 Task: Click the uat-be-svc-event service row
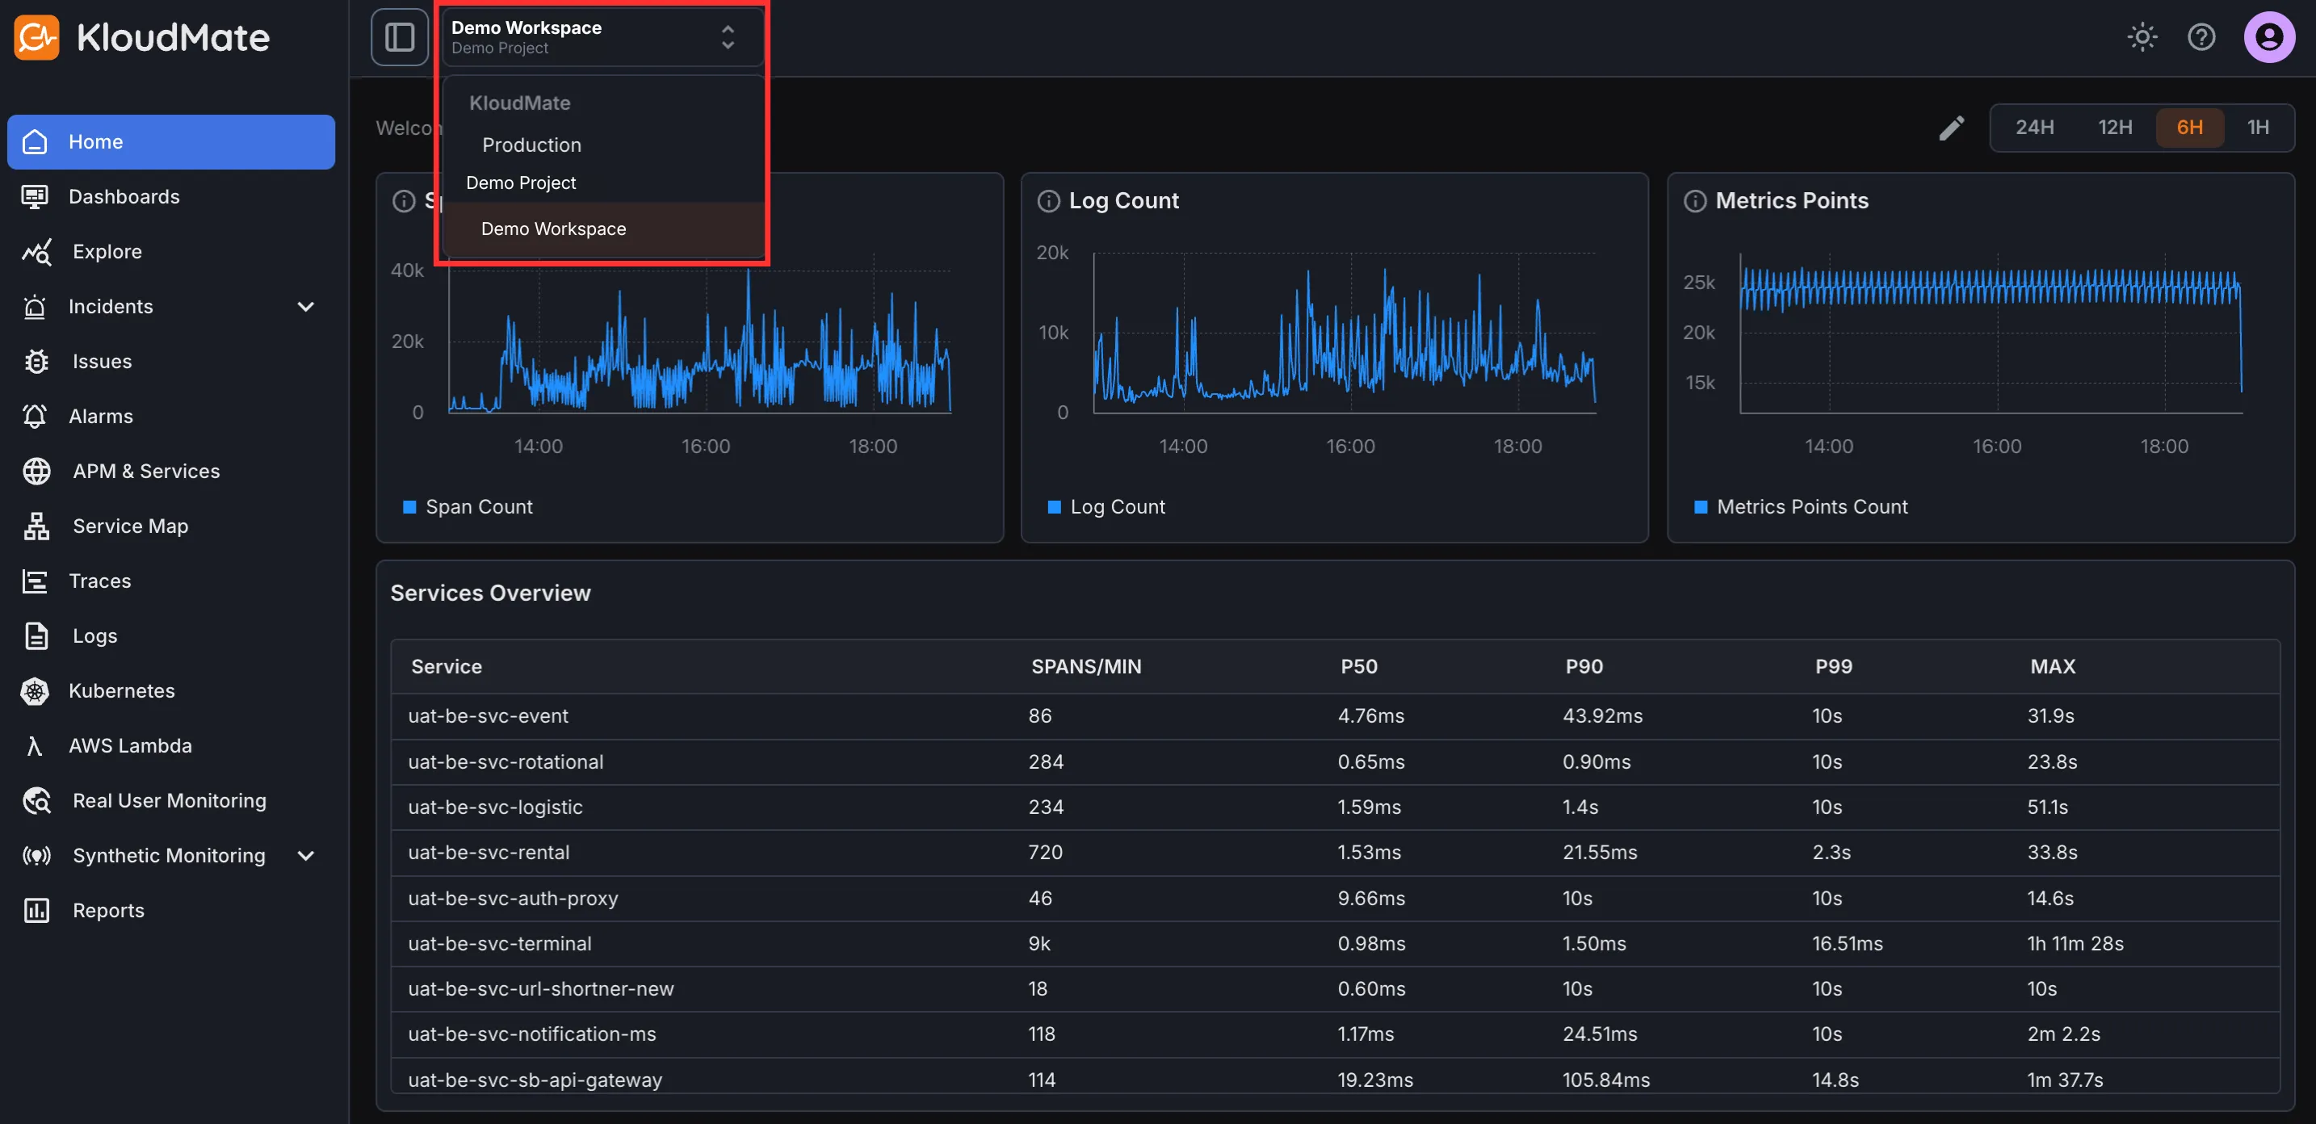tap(1335, 715)
